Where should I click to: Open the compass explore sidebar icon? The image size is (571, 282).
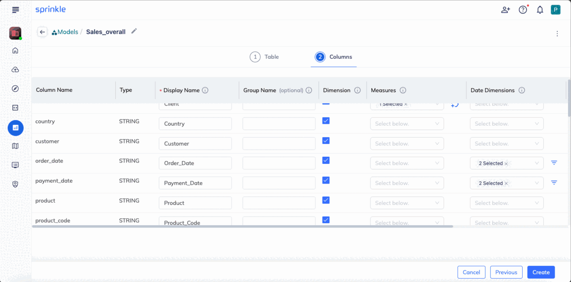click(15, 89)
